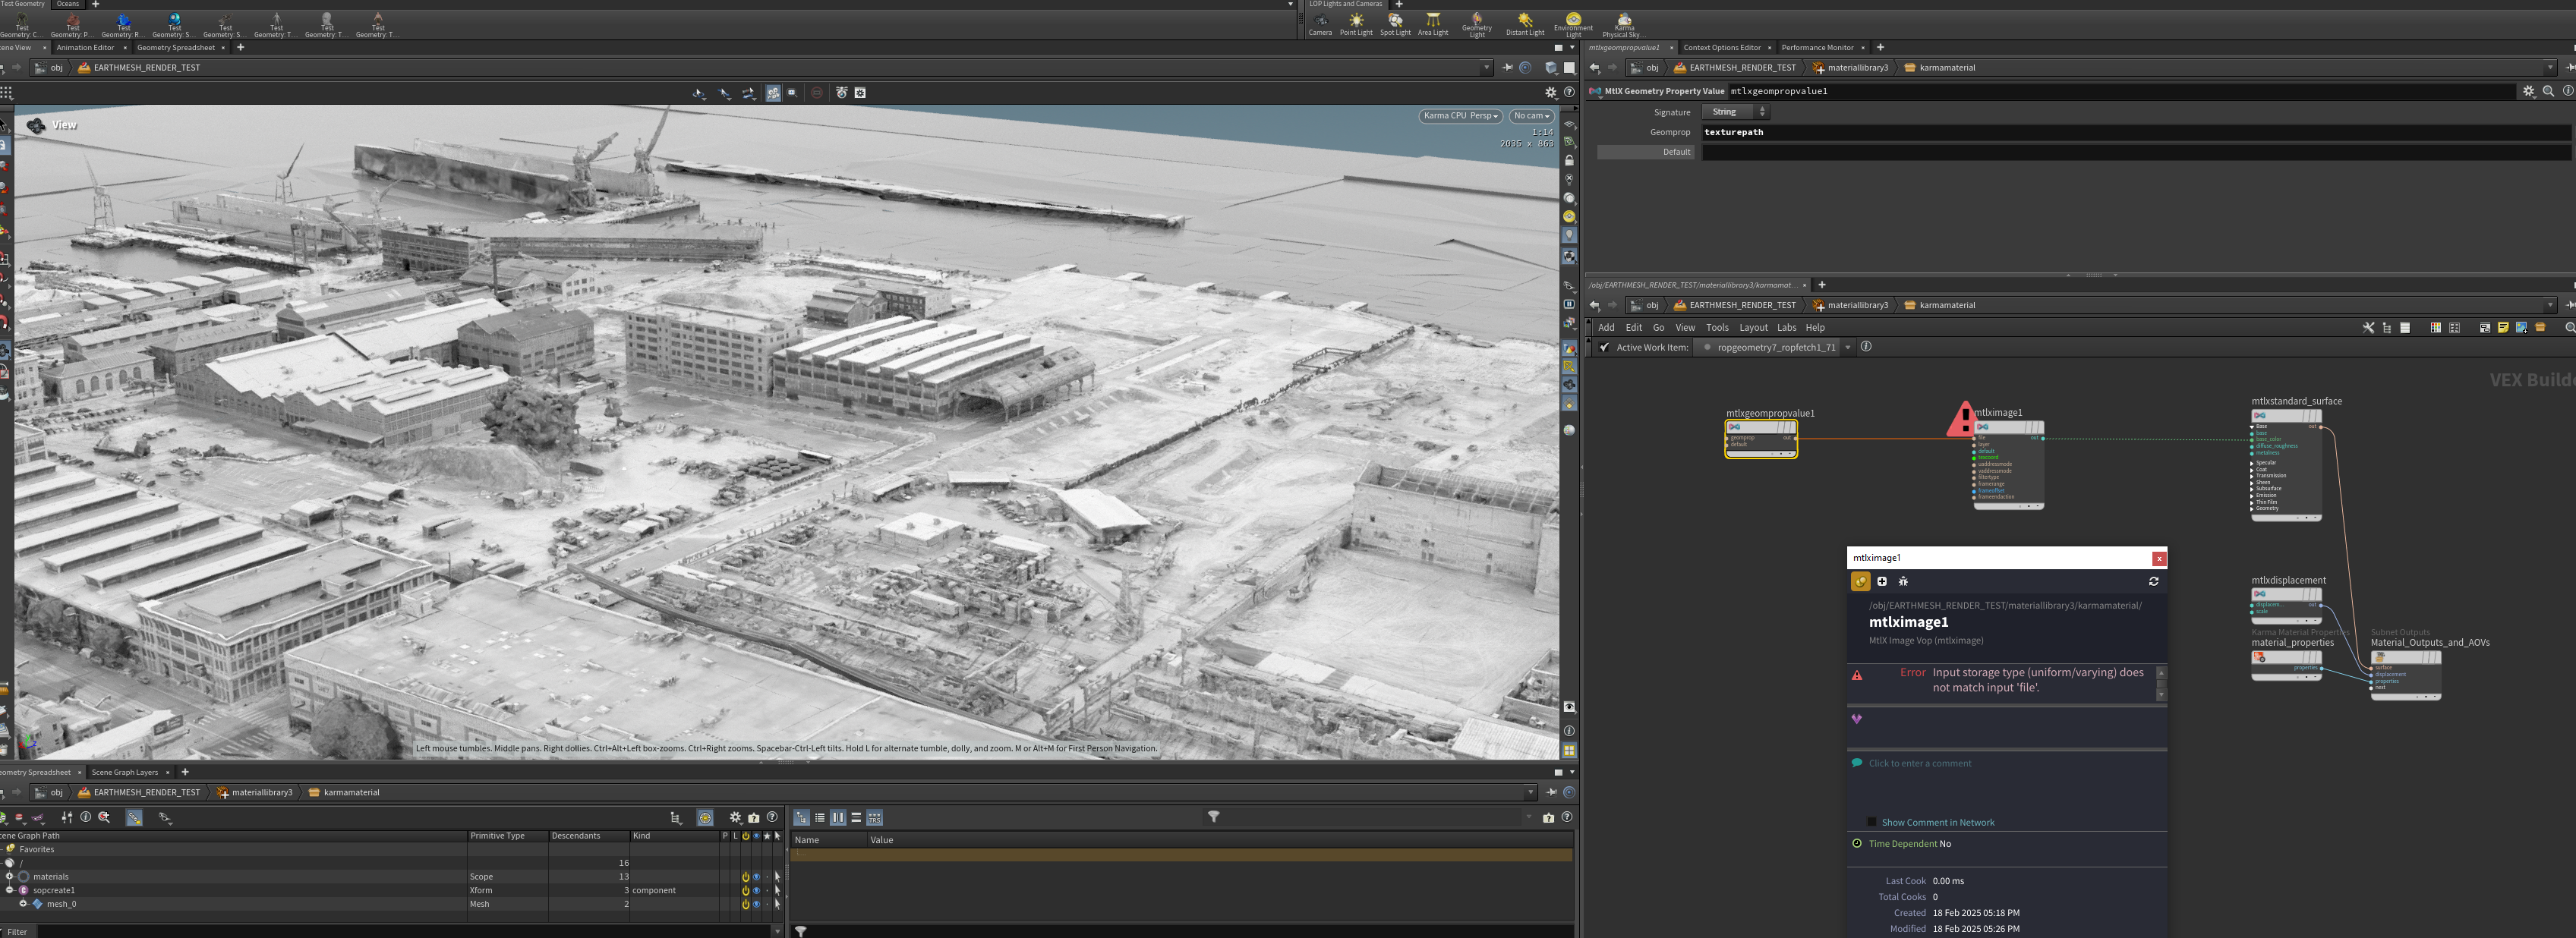Click the info icon beside Active Work Item

pos(1865,347)
